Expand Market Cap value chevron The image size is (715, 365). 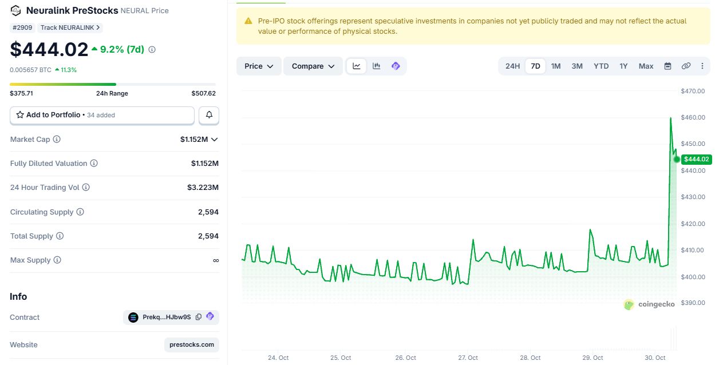215,140
